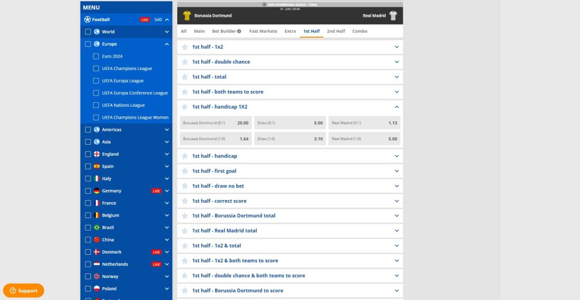Image resolution: width=580 pixels, height=300 pixels.
Task: Pick Real Madrid (0:1) odds 1.13
Action: [x=364, y=123]
